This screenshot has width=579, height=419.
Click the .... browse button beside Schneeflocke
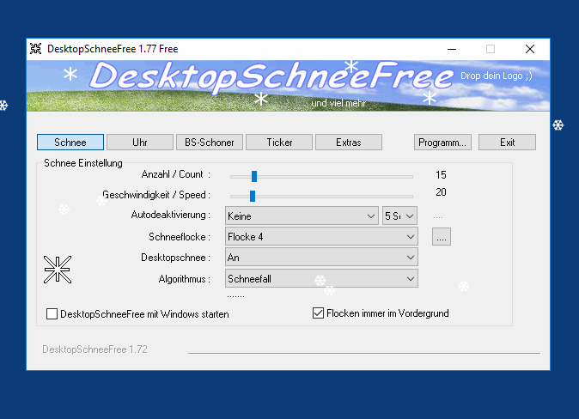(442, 237)
